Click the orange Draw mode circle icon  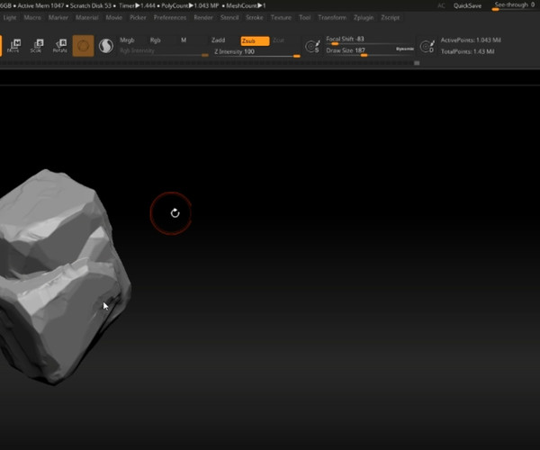(x=83, y=46)
